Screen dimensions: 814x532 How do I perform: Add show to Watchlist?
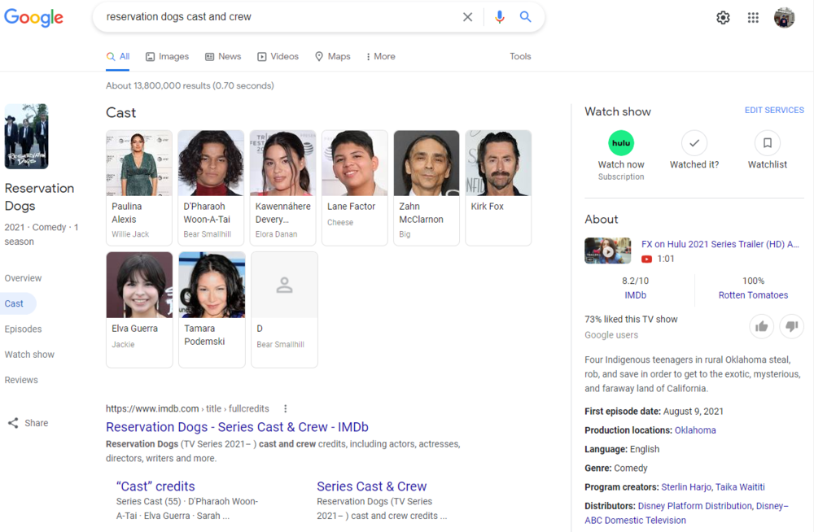pyautogui.click(x=767, y=143)
